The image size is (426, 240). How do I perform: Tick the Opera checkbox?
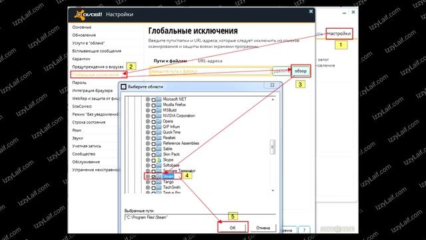[x=154, y=121]
